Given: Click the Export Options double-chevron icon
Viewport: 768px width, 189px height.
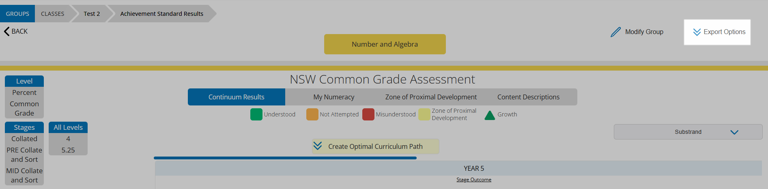Looking at the screenshot, I should 697,32.
